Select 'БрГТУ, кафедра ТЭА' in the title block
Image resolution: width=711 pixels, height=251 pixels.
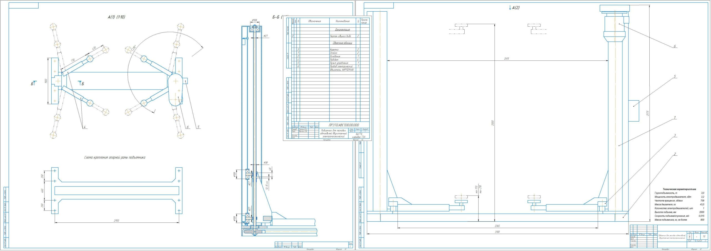359,135
